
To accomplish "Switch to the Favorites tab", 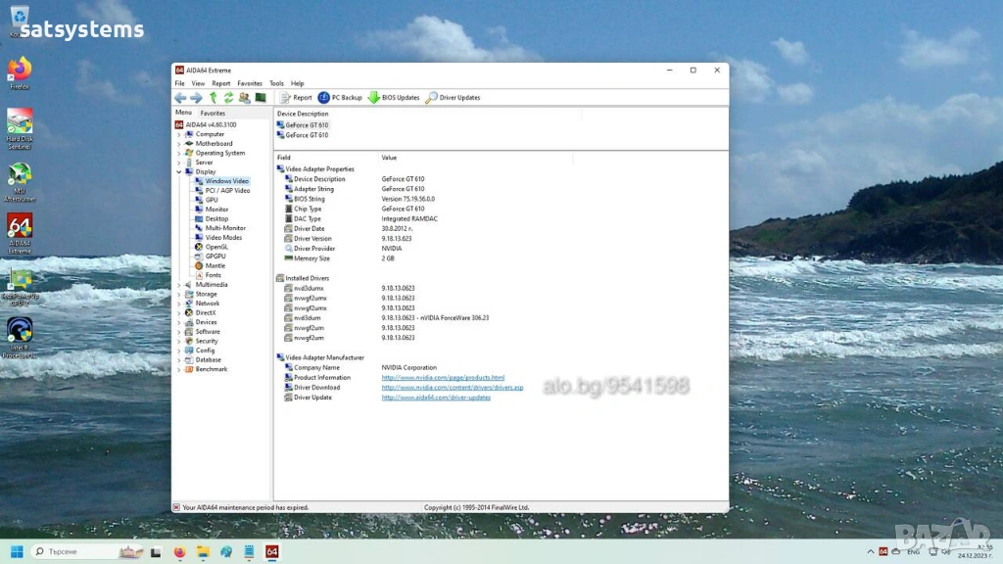I will pos(213,114).
